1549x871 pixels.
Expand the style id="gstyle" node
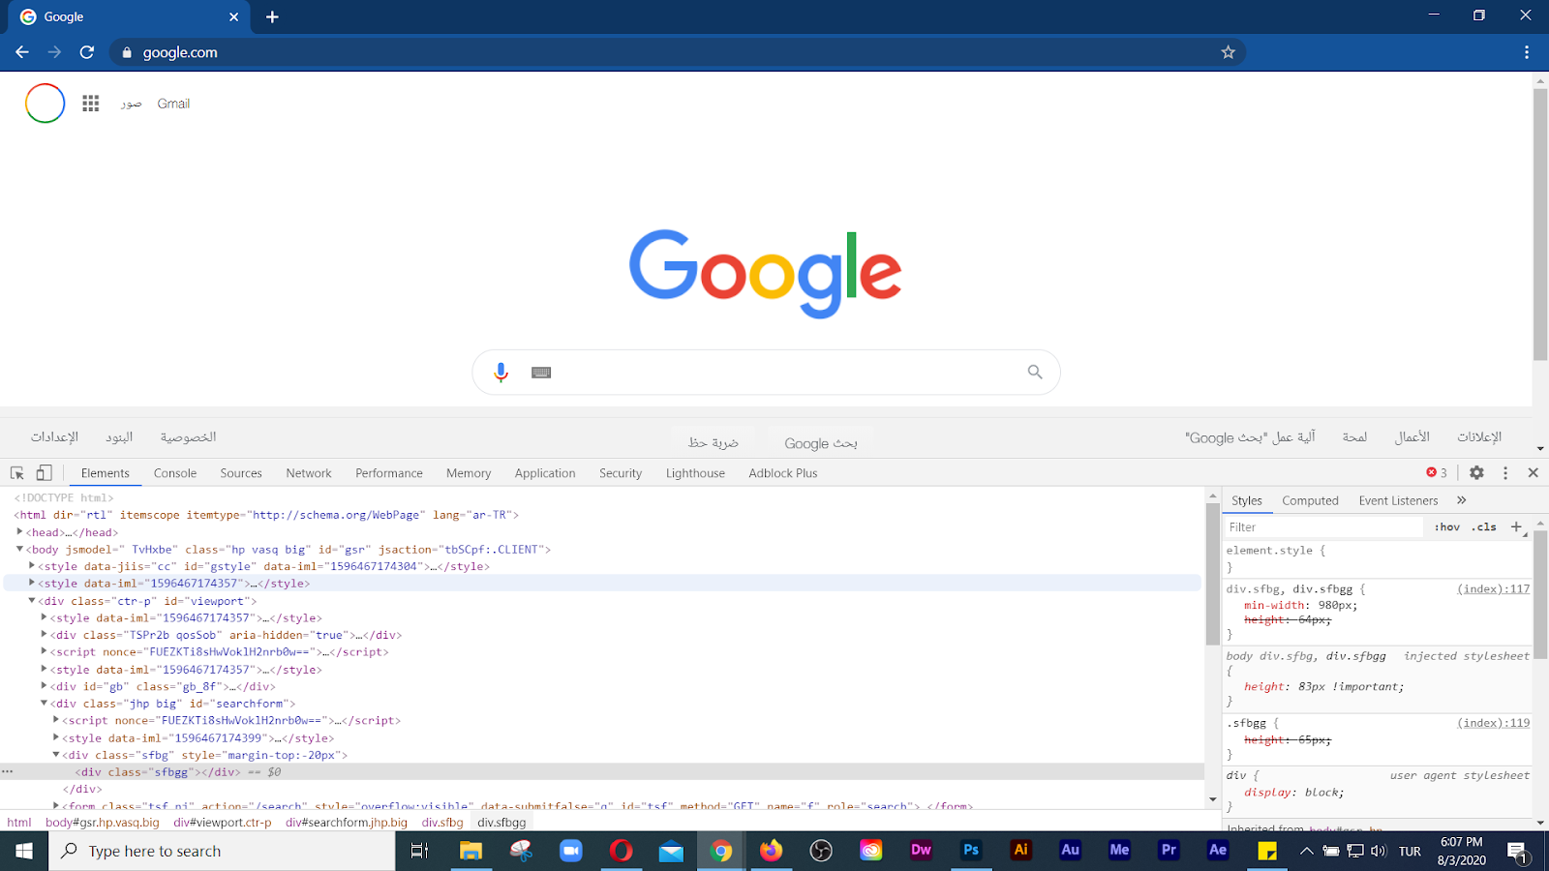coord(32,565)
